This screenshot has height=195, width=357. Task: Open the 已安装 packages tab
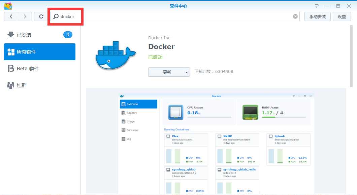coord(24,35)
